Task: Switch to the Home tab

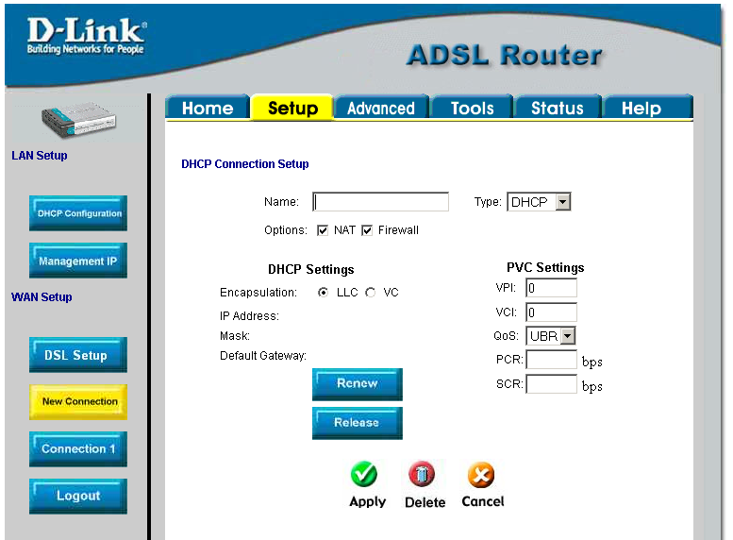Action: 208,108
